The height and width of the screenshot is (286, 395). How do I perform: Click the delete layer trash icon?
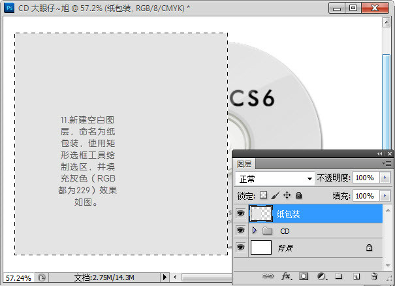374,277
